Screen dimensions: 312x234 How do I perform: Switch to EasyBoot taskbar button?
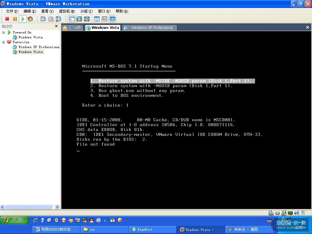pyautogui.click(x=152, y=229)
